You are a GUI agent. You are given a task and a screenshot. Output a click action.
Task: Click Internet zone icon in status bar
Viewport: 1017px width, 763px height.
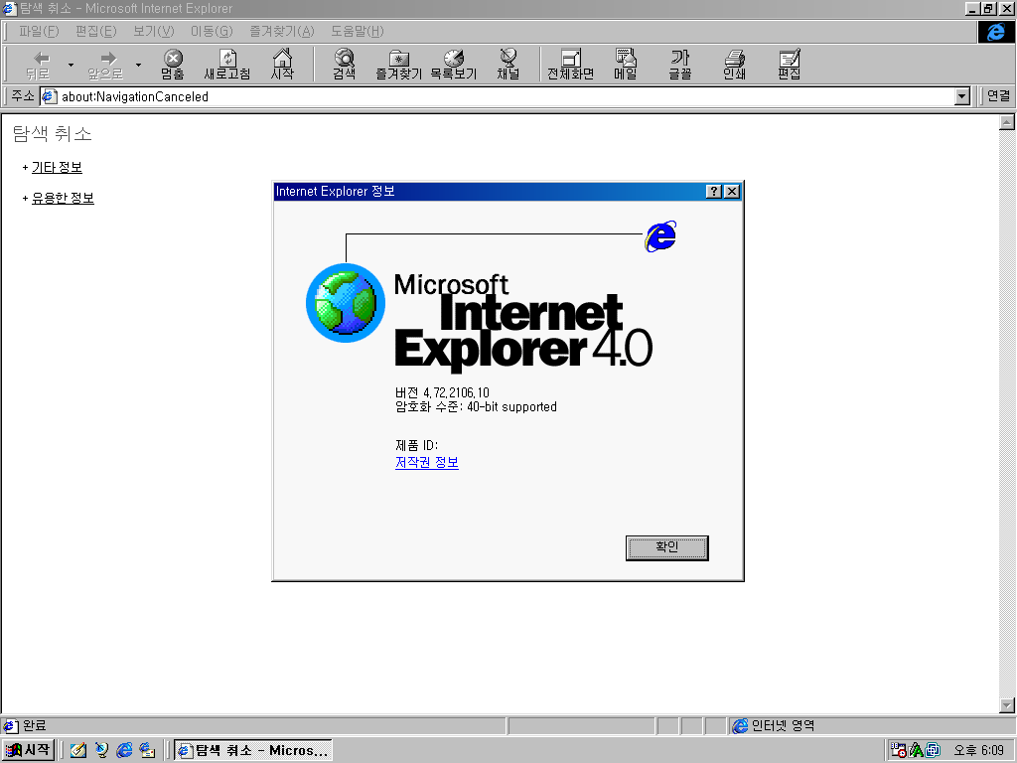coord(740,726)
